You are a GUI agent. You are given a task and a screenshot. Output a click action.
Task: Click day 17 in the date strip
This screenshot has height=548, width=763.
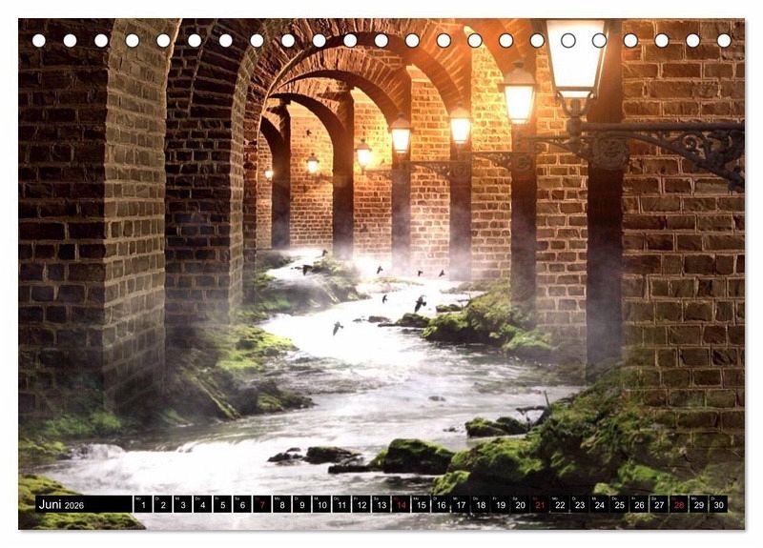(461, 504)
